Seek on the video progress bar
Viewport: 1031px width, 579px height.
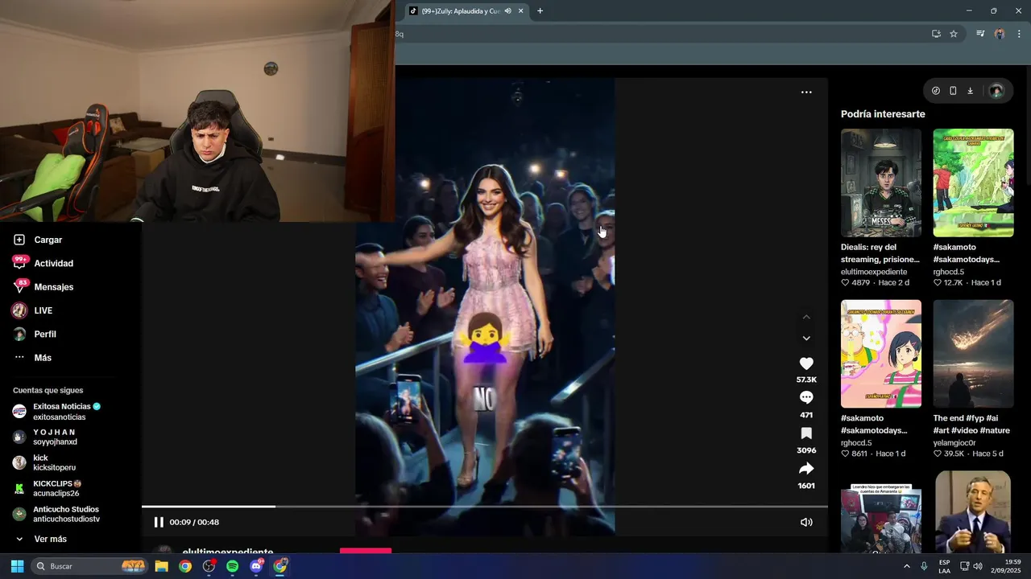click(485, 507)
